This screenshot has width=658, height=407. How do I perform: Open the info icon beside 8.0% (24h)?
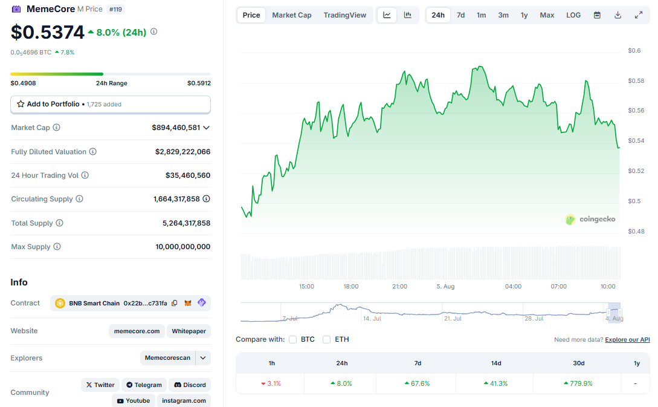[x=154, y=31]
